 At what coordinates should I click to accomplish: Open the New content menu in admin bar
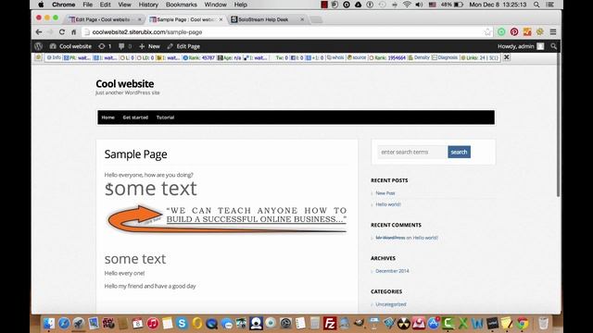point(149,46)
